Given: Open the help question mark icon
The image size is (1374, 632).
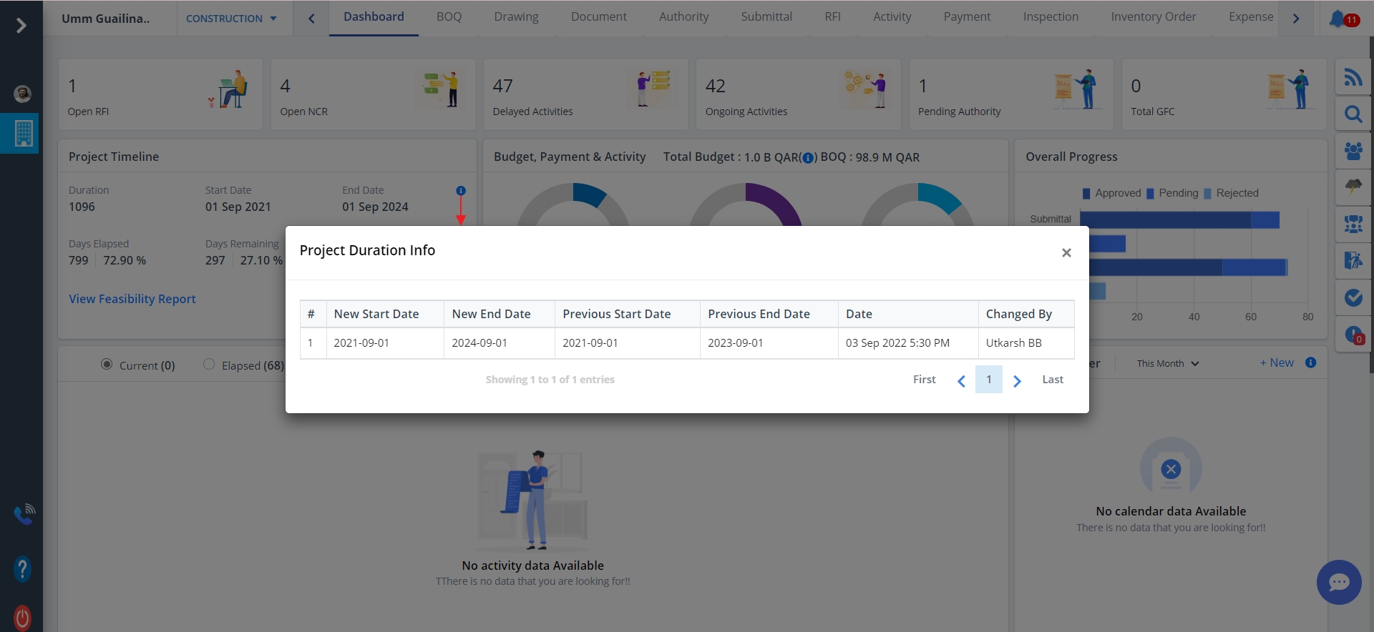Looking at the screenshot, I should (22, 569).
